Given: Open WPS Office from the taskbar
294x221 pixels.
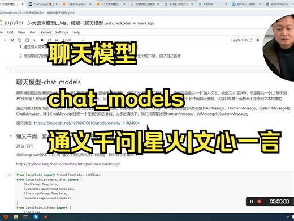Looking at the screenshot, I should (6, 217).
